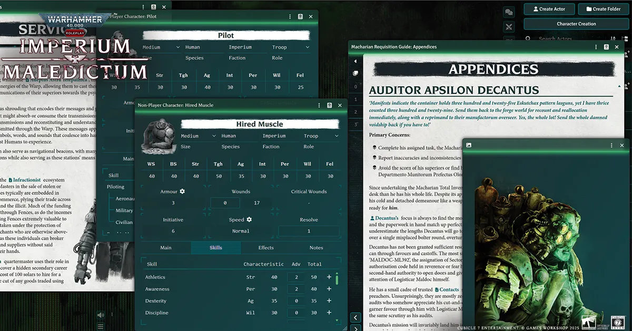Click the image icon in the image popout header
This screenshot has height=331, width=632.
click(x=469, y=145)
